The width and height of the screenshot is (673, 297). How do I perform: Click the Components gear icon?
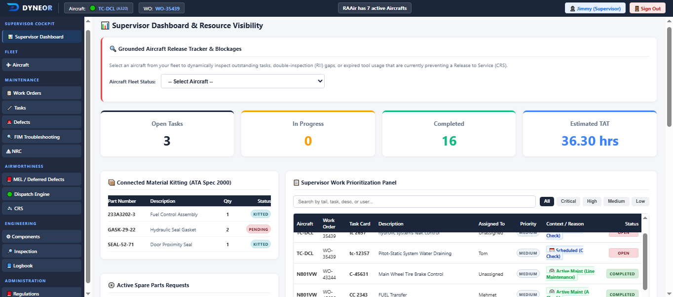8,237
